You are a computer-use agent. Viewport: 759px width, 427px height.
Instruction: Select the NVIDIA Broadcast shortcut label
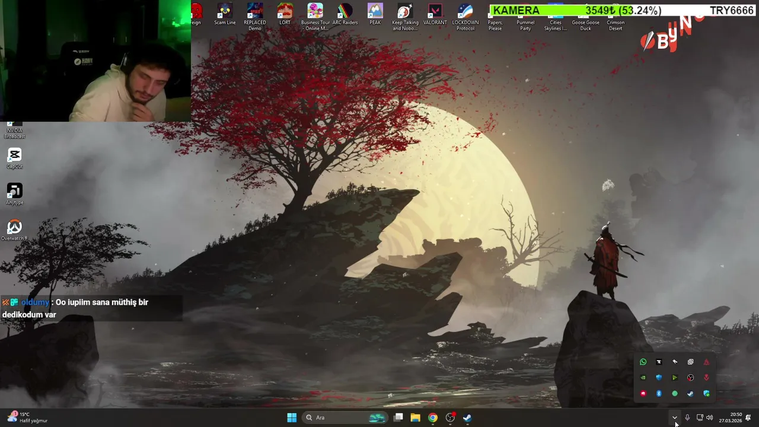click(x=15, y=133)
